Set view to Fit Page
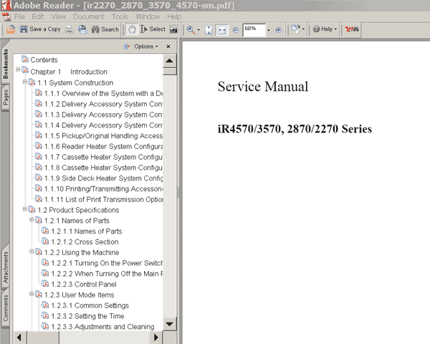Screen dimensions: 430x344 coord(209,30)
